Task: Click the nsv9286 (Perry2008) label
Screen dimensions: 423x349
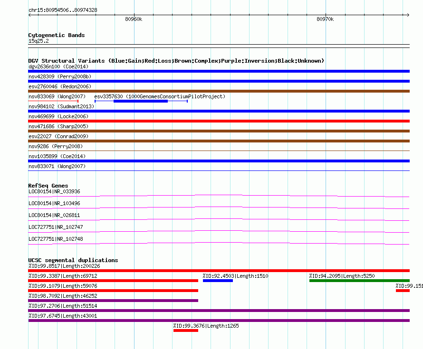Action: pos(56,146)
